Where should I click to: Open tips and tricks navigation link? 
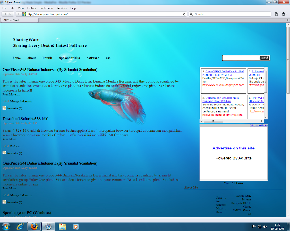69,58
